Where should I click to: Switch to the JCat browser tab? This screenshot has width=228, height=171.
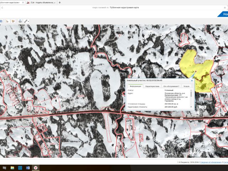[42, 2]
